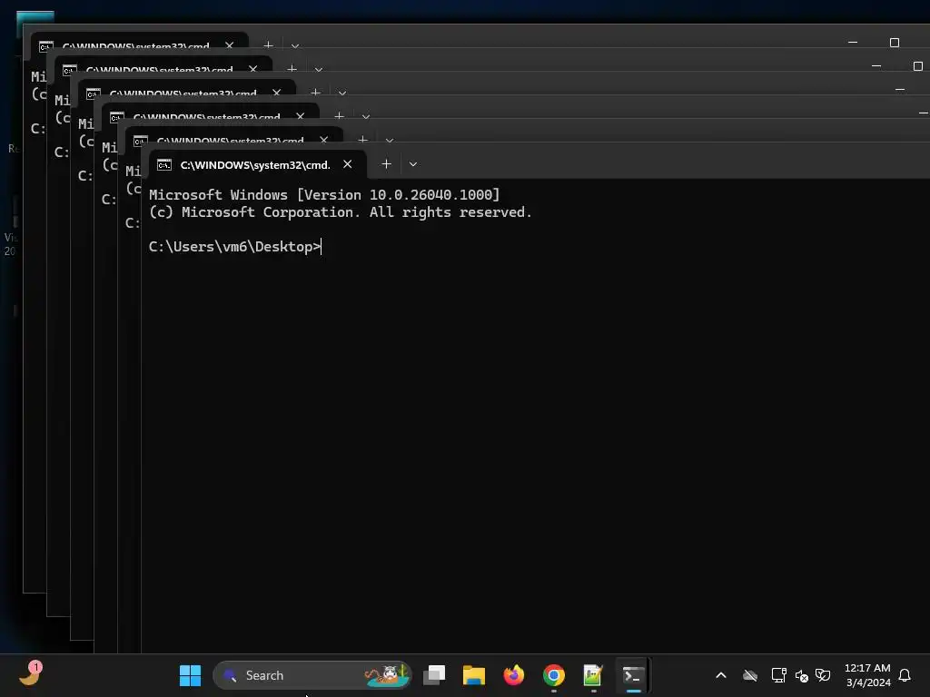Click the 'Microsoft Windows [Version 10.0.26040.1000]' line
Screen dimensions: 930x697
click(x=324, y=194)
